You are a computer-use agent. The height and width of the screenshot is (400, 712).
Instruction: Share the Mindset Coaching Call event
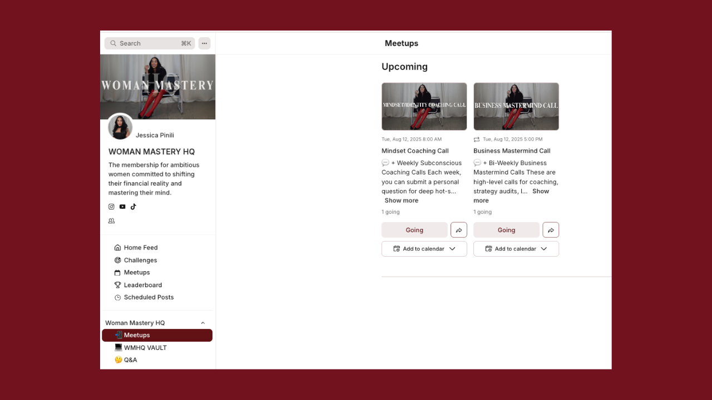(458, 230)
